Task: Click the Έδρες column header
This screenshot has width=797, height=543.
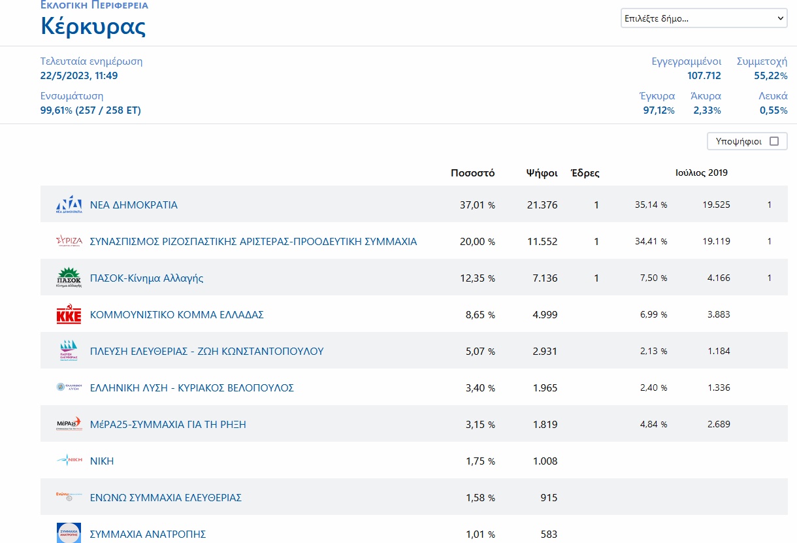Action: tap(585, 173)
